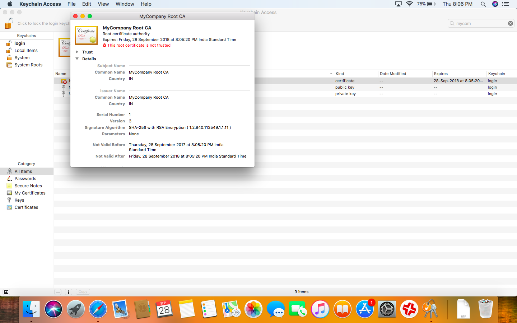Click the add item plus button
The height and width of the screenshot is (323, 517).
58,292
